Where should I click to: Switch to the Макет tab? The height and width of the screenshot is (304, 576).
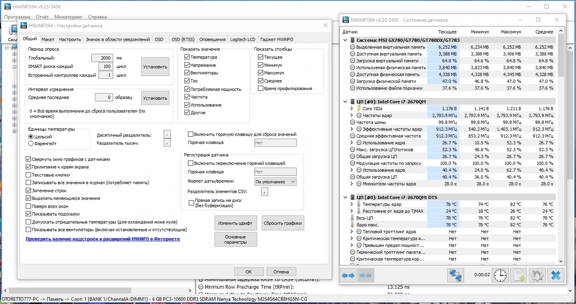48,39
